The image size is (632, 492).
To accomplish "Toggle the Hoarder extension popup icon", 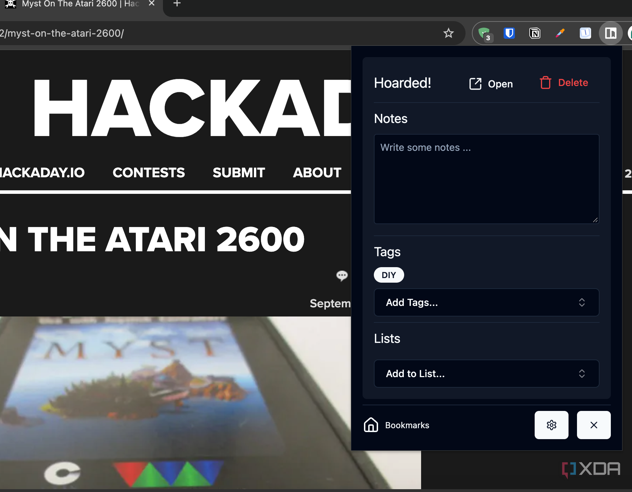I will [x=610, y=33].
